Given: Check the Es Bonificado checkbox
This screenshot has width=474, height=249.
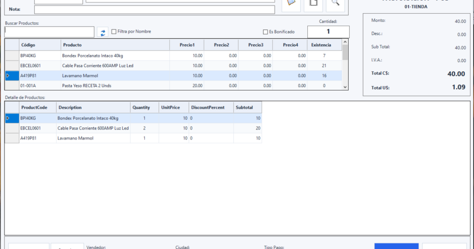Looking at the screenshot, I should click(x=265, y=32).
